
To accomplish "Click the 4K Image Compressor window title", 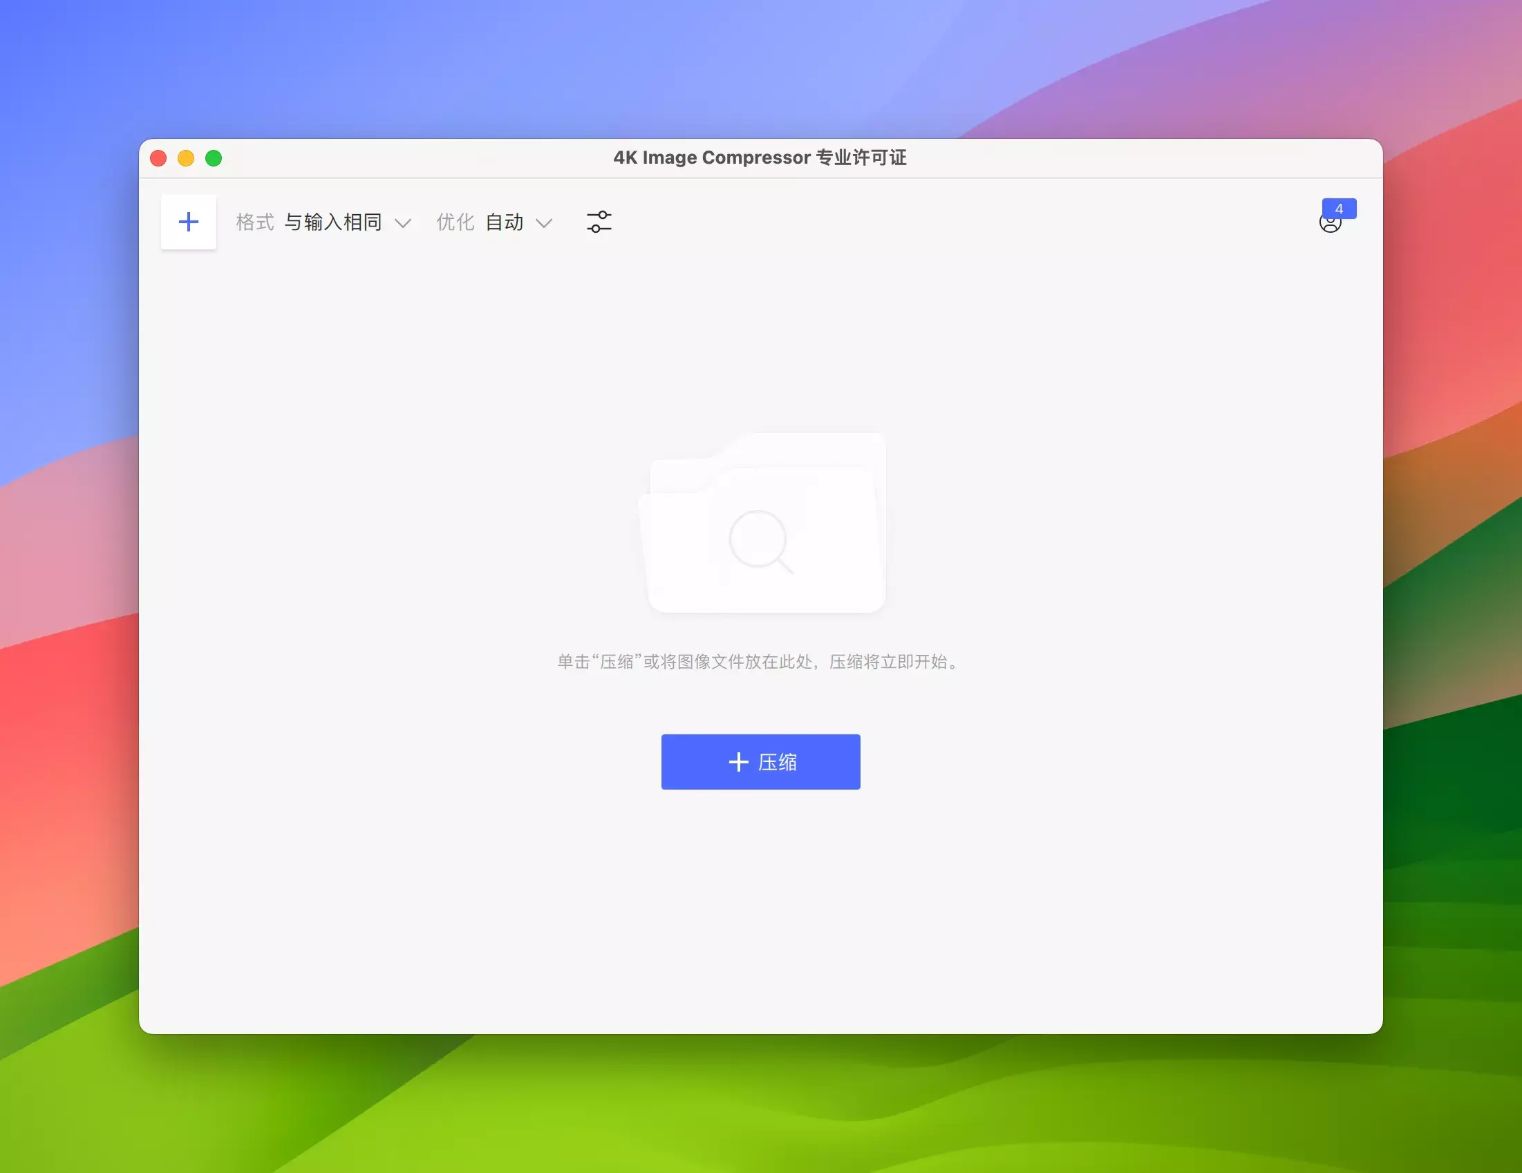I will 760,158.
